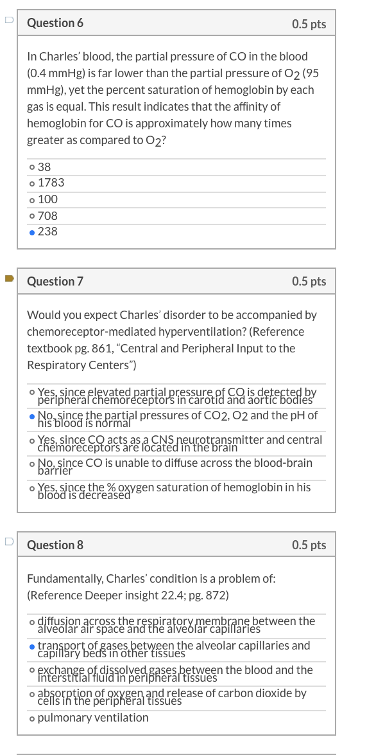Click the Question 7 header title
The height and width of the screenshot is (755, 367).
point(55,281)
